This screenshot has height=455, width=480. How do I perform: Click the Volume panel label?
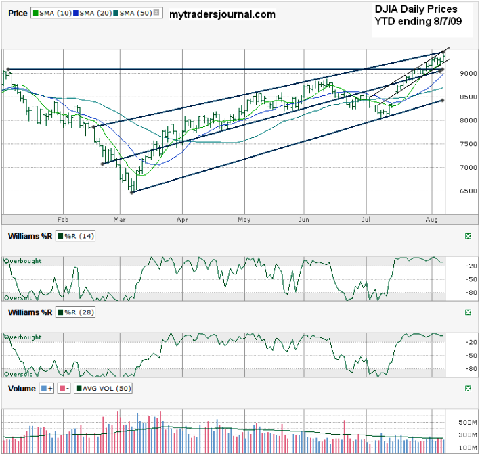22,389
